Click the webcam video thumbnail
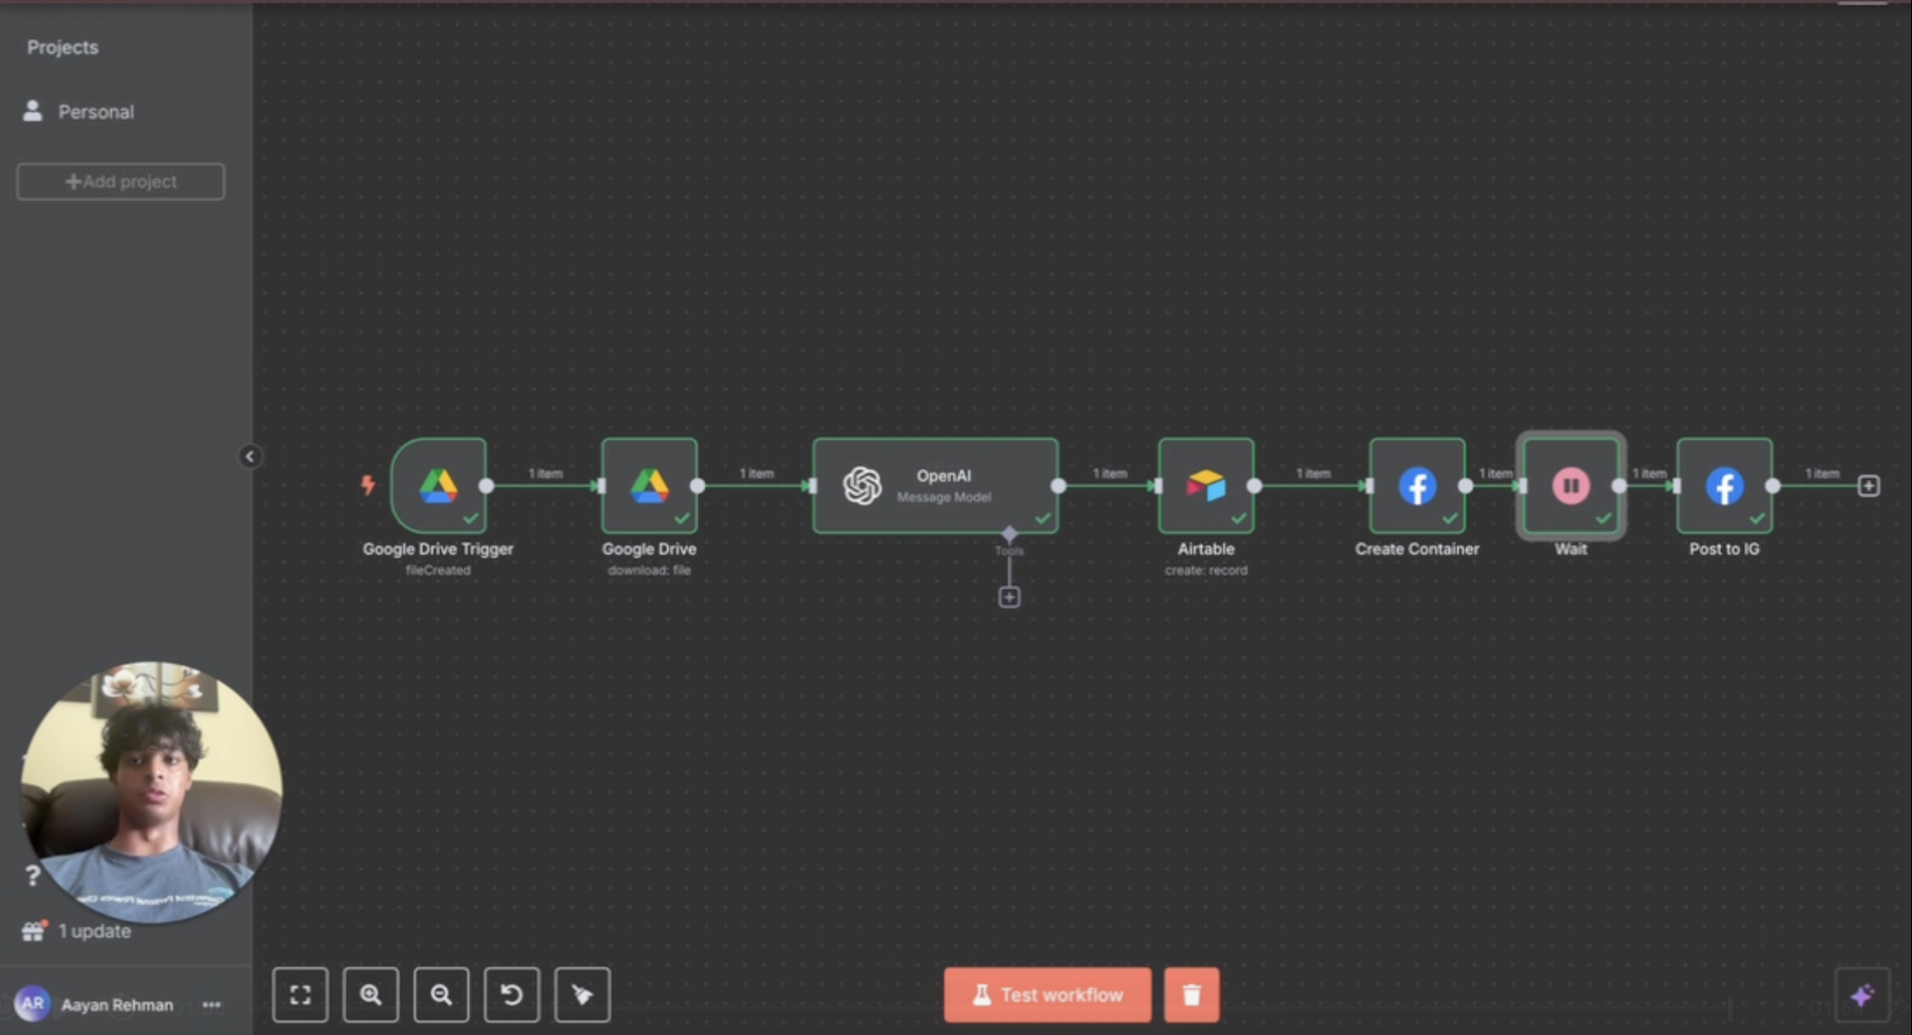Screen dimensions: 1912x1035 [151, 791]
